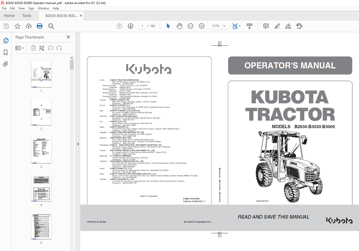Go to next page arrow
The width and height of the screenshot is (359, 251).
tap(131, 26)
